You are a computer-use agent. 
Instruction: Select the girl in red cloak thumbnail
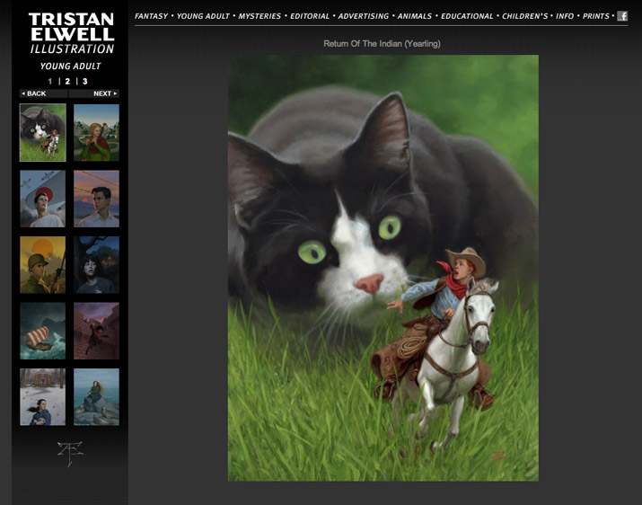[x=96, y=132]
